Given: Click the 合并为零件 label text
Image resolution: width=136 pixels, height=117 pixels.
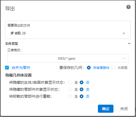Looking at the screenshot, I should [x=21, y=68].
